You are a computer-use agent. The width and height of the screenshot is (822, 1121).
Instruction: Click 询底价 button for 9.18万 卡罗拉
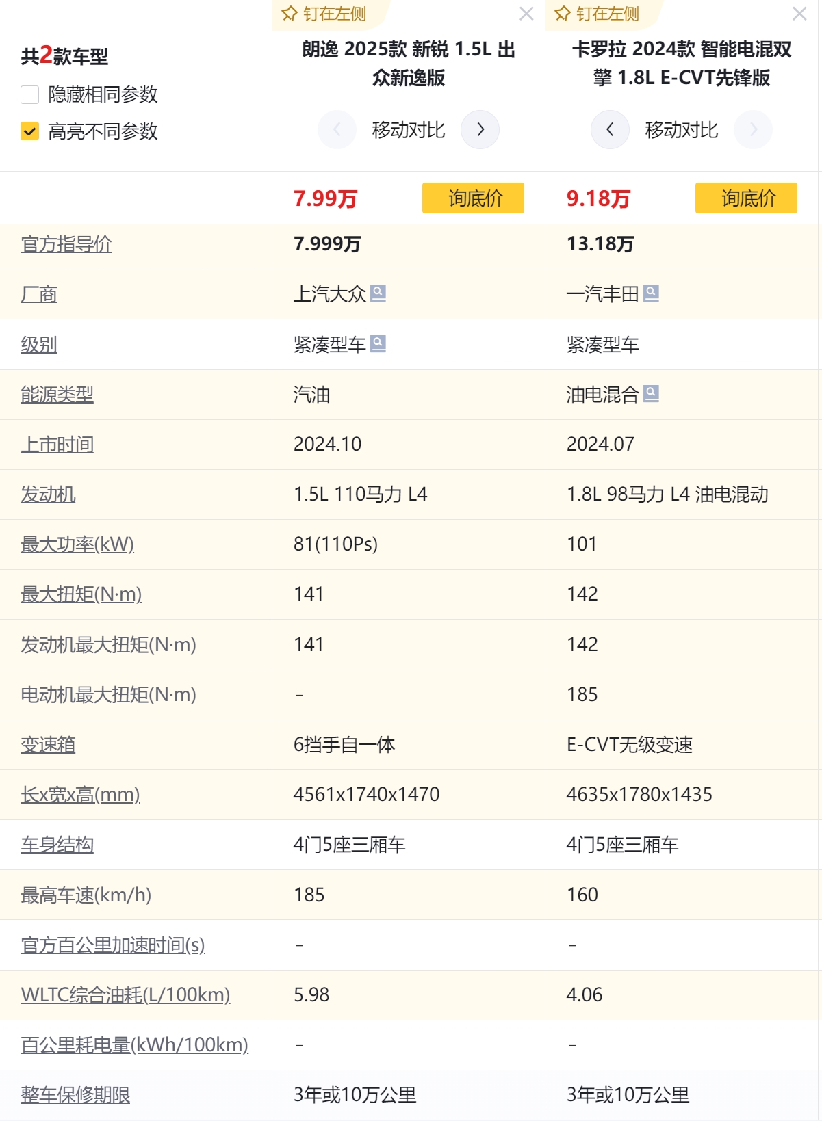point(746,198)
